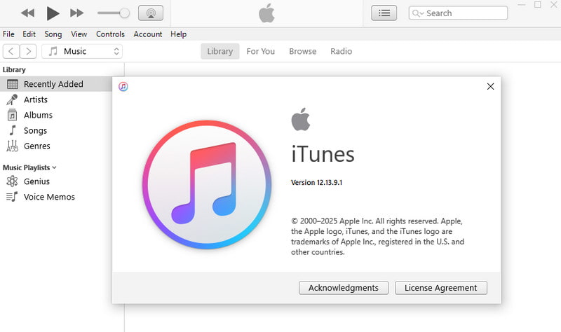
Task: Adjust the volume slider knob
Action: click(x=125, y=13)
